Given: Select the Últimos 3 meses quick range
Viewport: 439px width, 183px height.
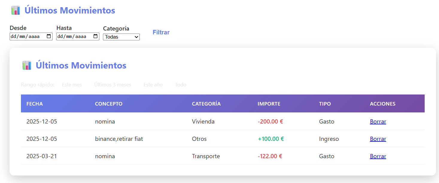Looking at the screenshot, I should (x=113, y=85).
